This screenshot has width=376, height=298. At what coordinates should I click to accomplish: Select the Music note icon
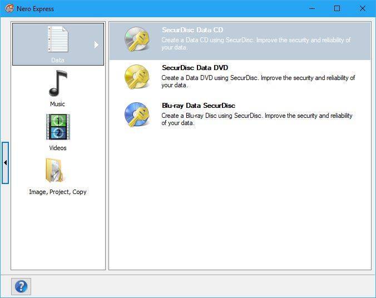coord(58,83)
